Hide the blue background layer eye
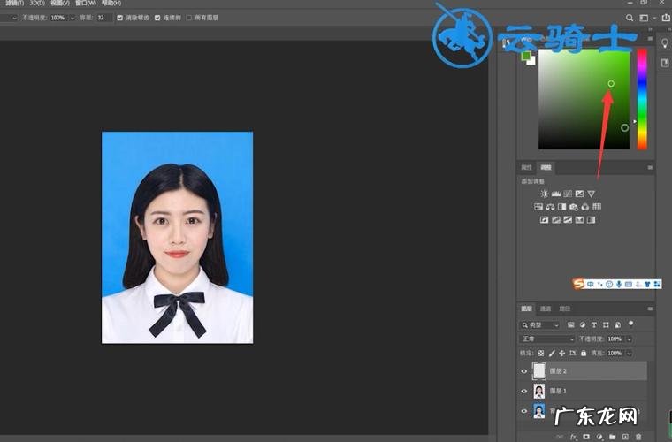The image size is (672, 442). pos(523,411)
